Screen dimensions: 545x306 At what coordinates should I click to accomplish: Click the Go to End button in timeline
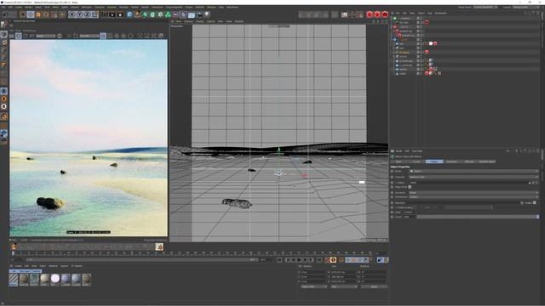pos(319,260)
